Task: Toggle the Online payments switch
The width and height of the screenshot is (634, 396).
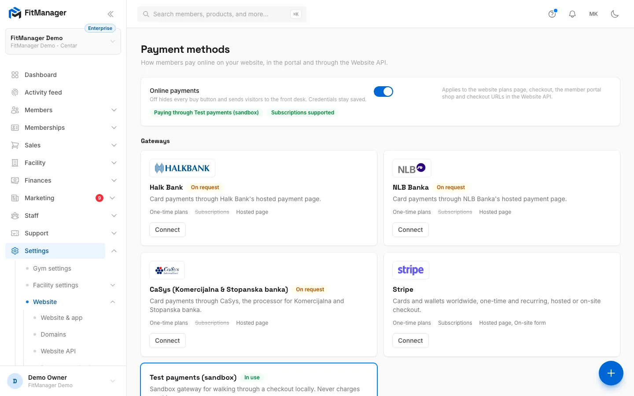Action: click(x=383, y=92)
